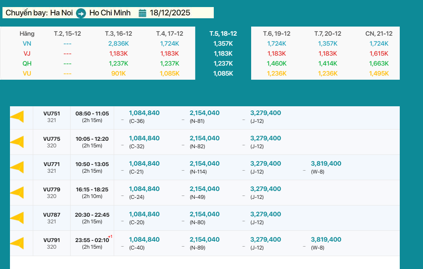This screenshot has width=423, height=269.
Task: Select the plane icon next to VU771
Action: tap(17, 168)
